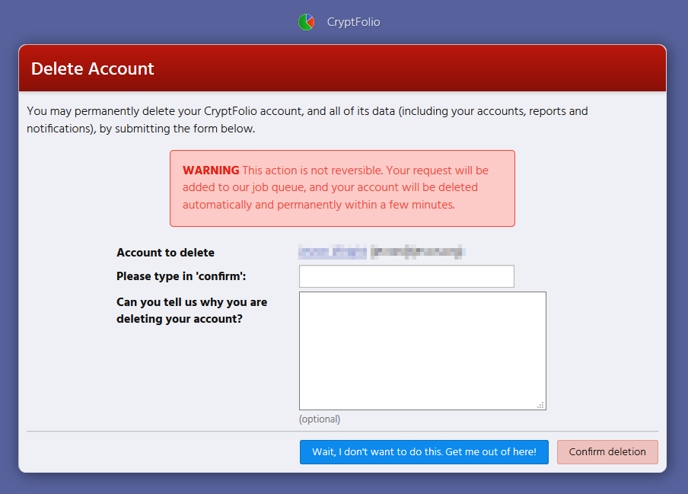
Task: Click the text area resize handle
Action: tap(540, 405)
